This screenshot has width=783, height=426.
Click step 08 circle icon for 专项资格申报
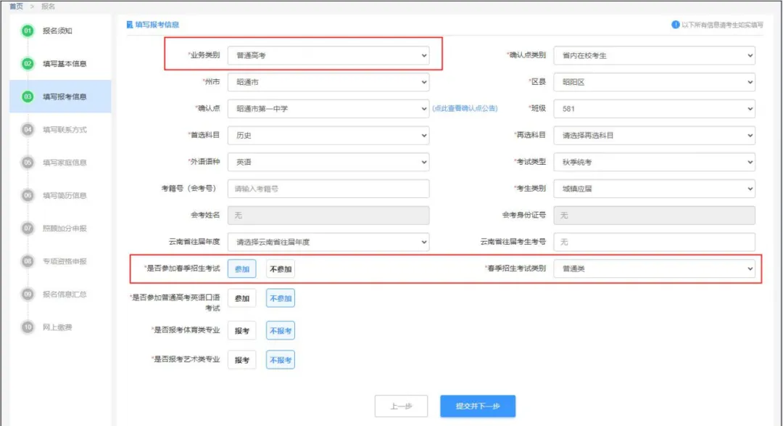click(28, 261)
